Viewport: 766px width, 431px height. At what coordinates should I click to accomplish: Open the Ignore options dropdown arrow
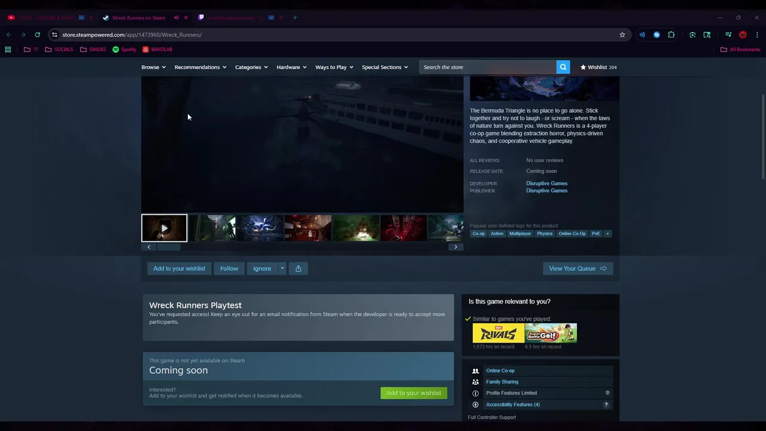coord(282,268)
